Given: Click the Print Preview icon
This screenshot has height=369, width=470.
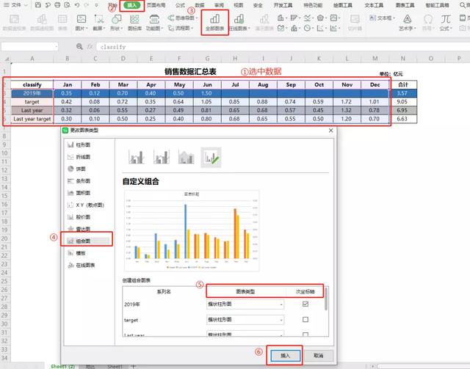Looking at the screenshot, I should point(67,5).
